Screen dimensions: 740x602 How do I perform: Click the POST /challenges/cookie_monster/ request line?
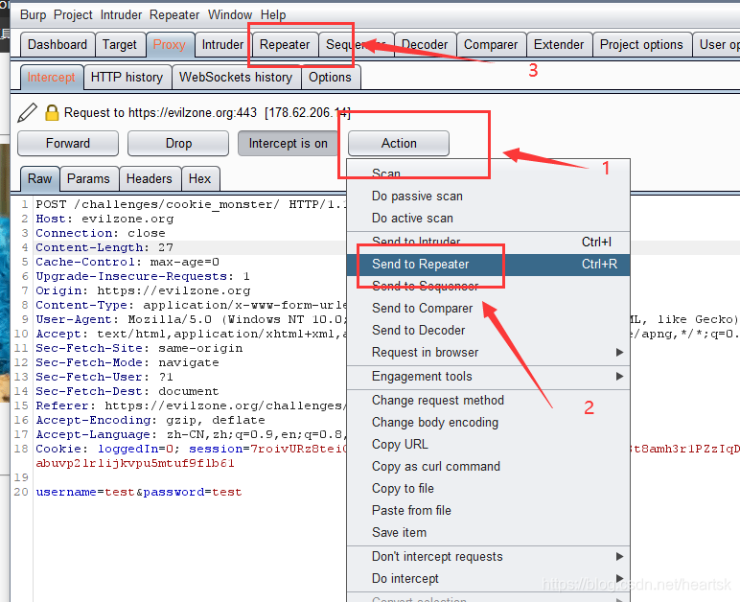191,205
